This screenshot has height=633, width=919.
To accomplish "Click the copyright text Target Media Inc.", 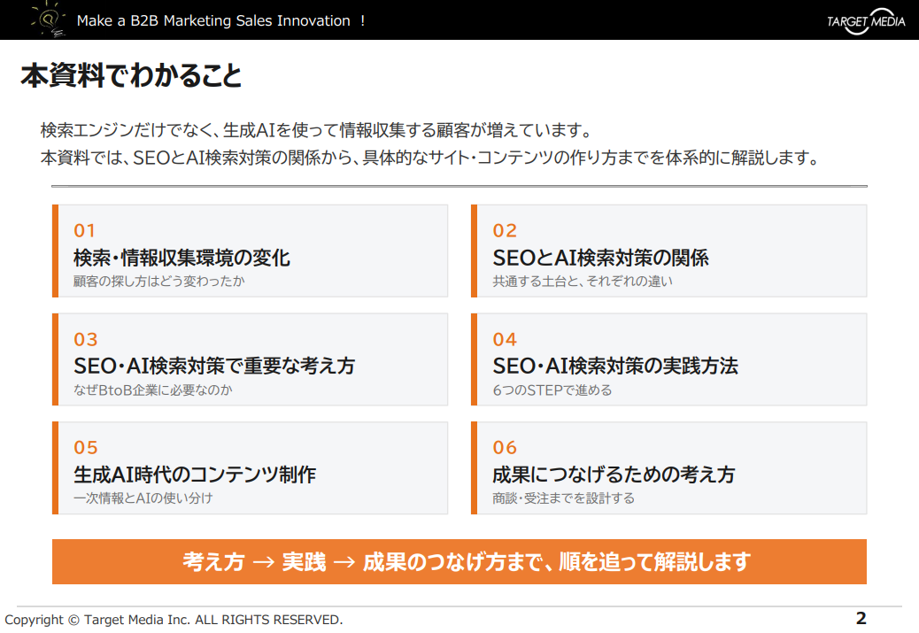I will (174, 620).
